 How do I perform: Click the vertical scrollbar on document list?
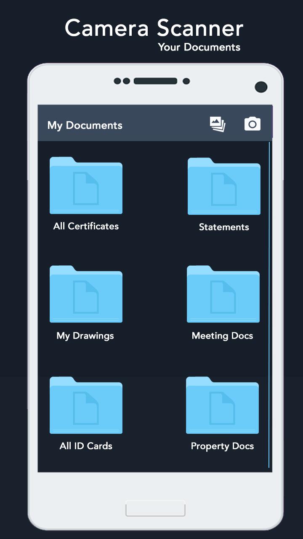pos(269,305)
